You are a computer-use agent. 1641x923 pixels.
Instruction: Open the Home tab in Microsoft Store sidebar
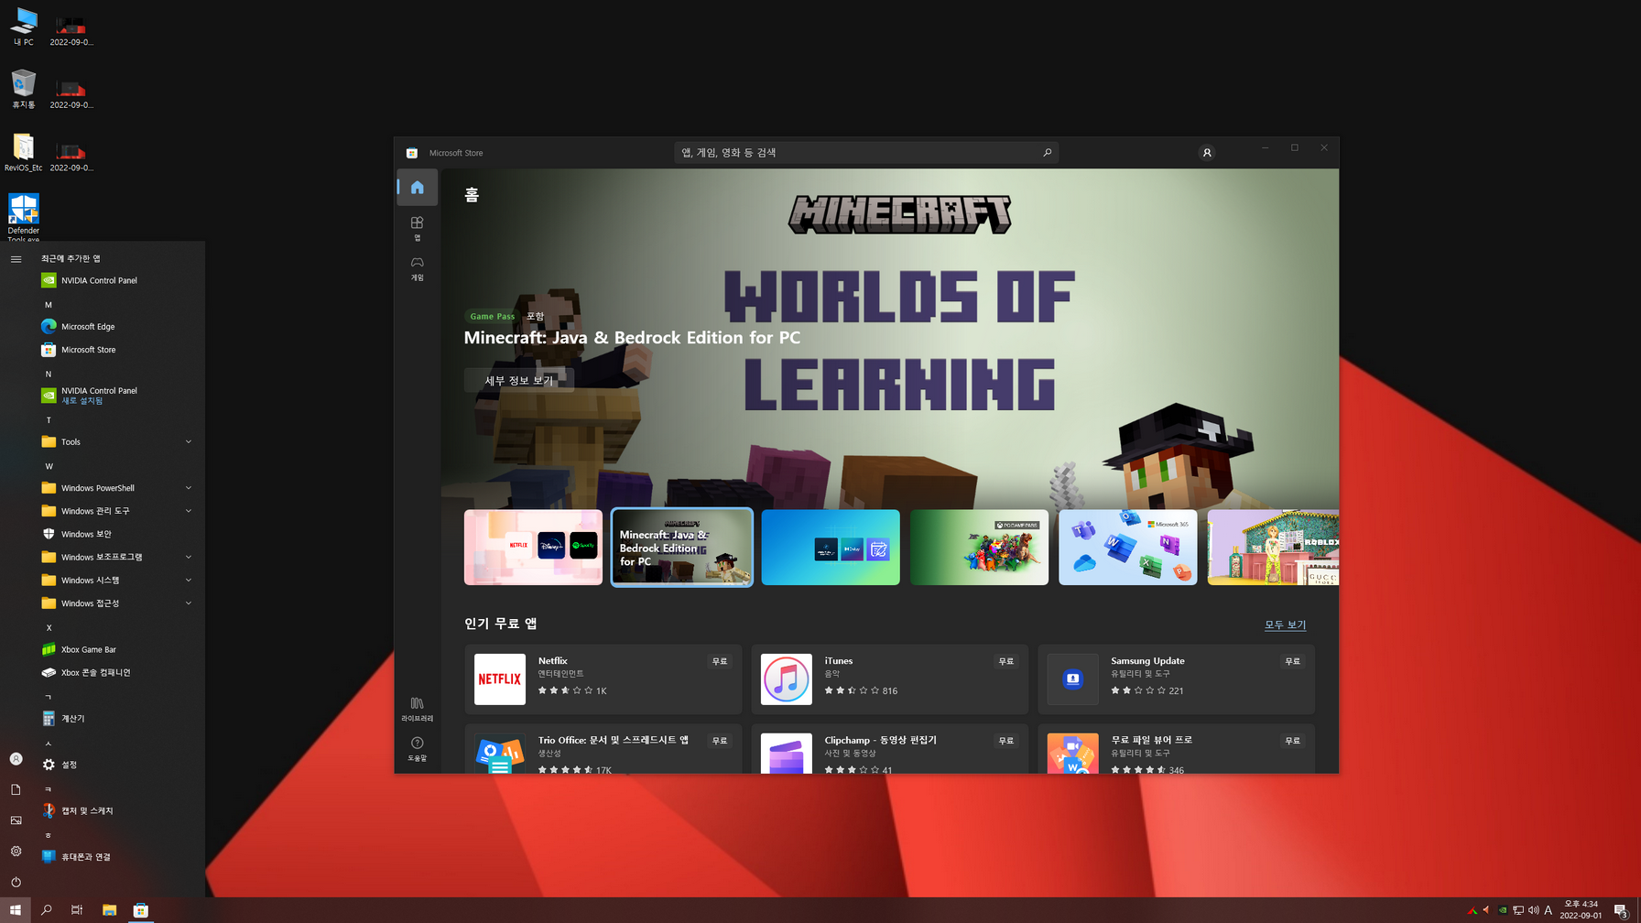pyautogui.click(x=417, y=187)
